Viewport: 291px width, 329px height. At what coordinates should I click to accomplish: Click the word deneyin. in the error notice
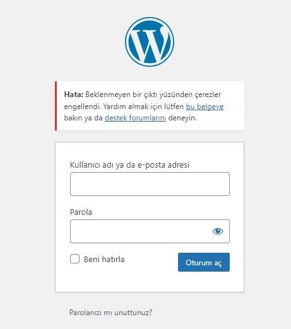(x=182, y=118)
